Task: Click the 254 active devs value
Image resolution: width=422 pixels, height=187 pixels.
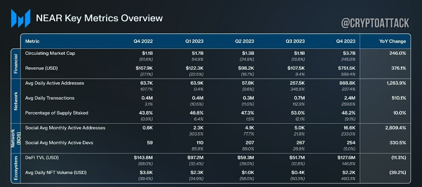Action: [351, 143]
